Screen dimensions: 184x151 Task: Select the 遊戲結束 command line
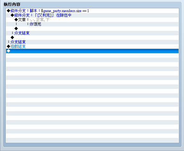coord(92,47)
